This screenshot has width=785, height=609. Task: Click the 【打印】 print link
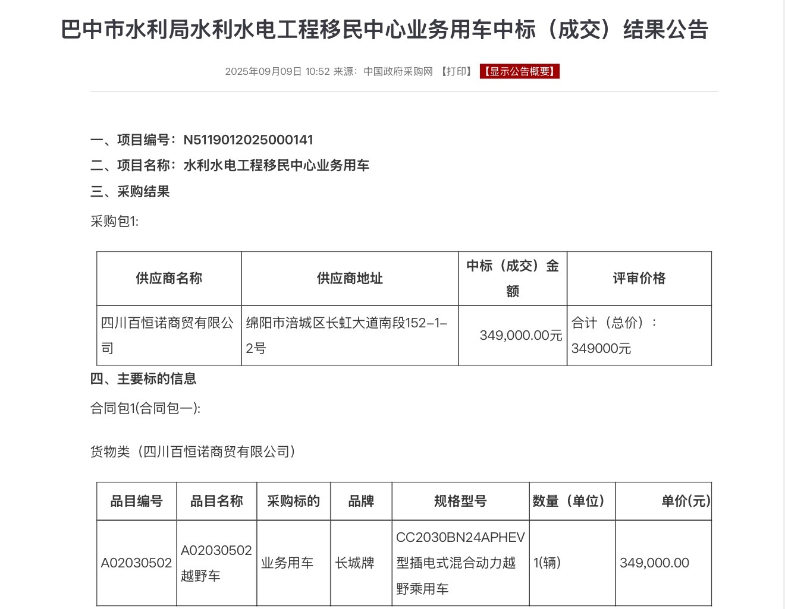click(457, 71)
